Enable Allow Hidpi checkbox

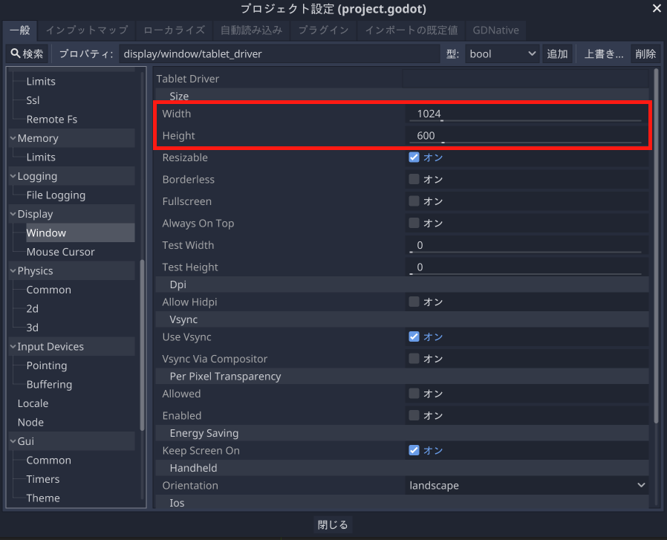[414, 302]
